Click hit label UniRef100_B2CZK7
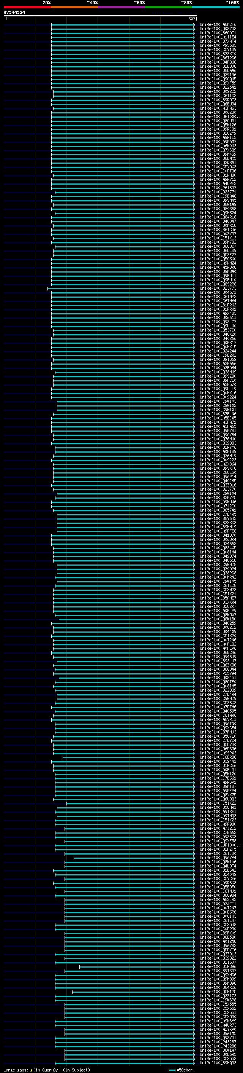This screenshot has height=1073, width=243. point(218,607)
